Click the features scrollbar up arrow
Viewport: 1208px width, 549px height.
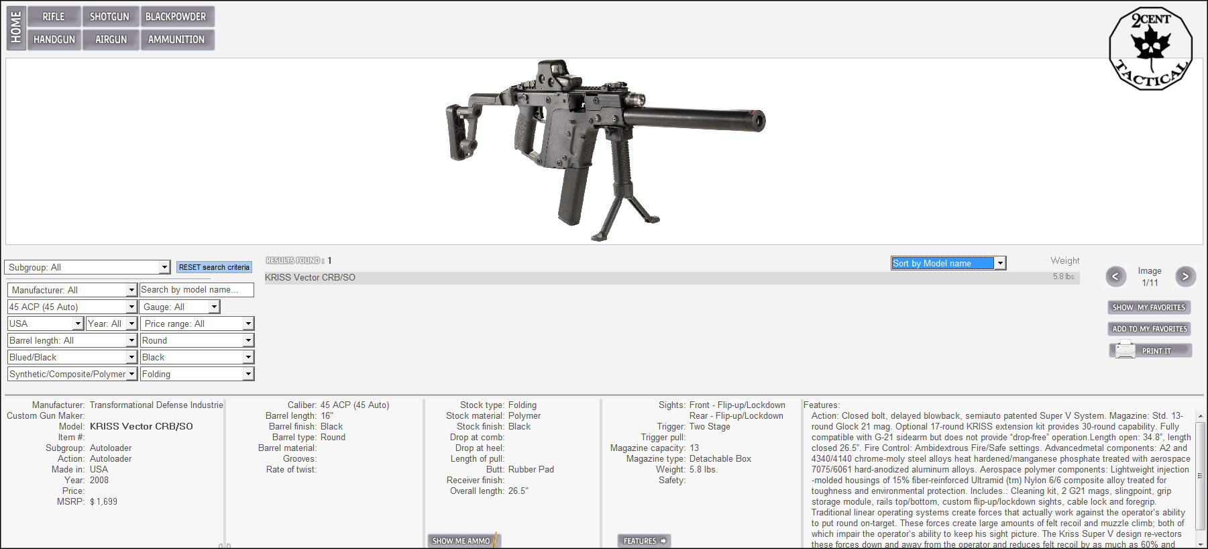coord(1200,416)
